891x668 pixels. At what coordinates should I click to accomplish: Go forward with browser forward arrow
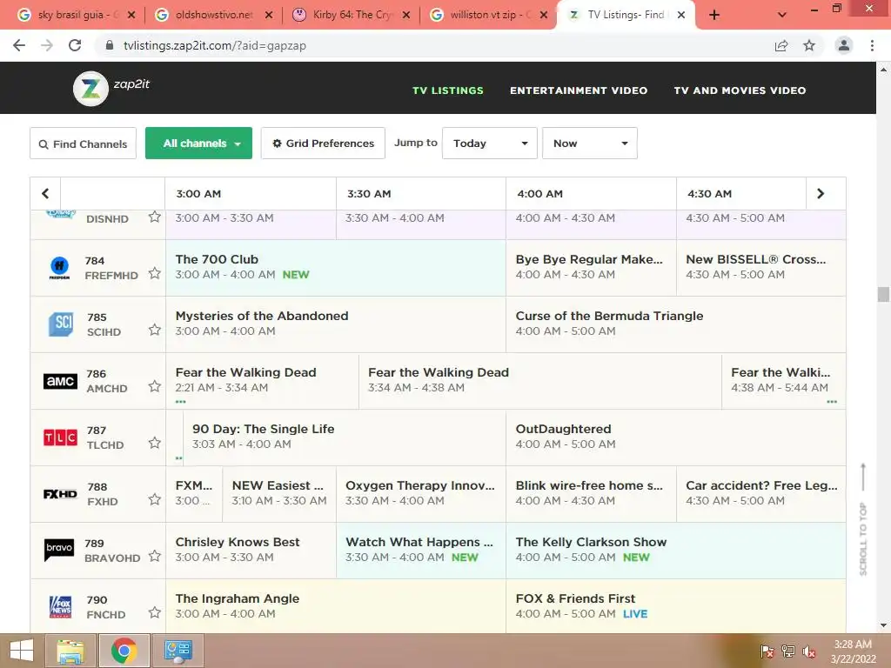tap(47, 45)
